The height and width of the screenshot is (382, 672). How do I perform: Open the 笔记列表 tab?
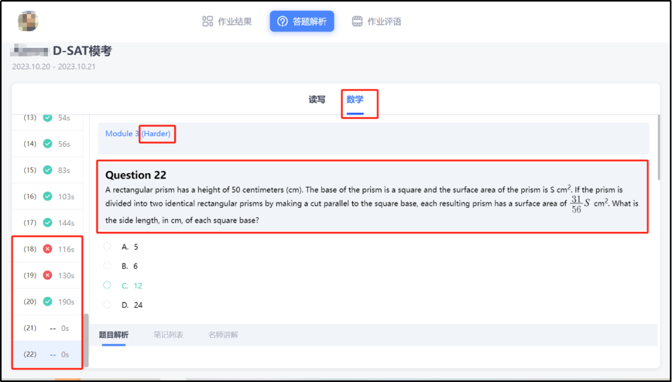pyautogui.click(x=168, y=335)
